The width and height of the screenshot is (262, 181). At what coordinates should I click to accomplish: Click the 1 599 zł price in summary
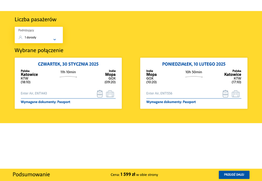(128, 174)
